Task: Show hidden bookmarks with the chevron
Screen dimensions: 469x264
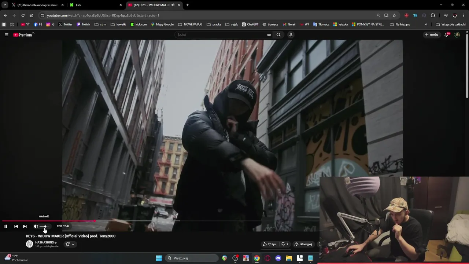Action: 426,25
